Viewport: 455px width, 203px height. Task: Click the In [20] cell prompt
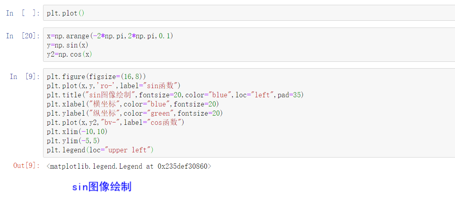point(23,36)
